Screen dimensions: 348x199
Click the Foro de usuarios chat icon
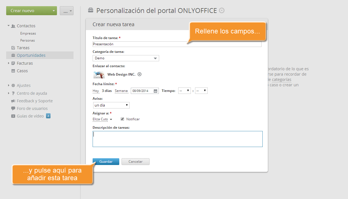click(x=13, y=108)
